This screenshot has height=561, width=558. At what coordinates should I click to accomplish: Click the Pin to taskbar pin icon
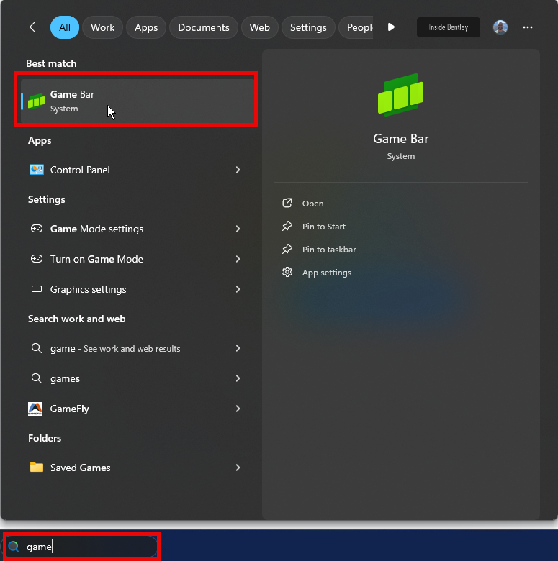point(287,249)
